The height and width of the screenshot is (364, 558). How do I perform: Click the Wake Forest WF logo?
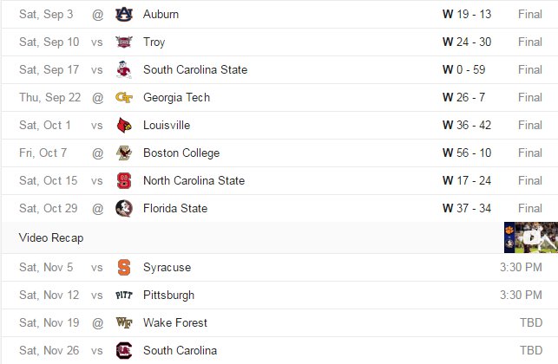124,322
